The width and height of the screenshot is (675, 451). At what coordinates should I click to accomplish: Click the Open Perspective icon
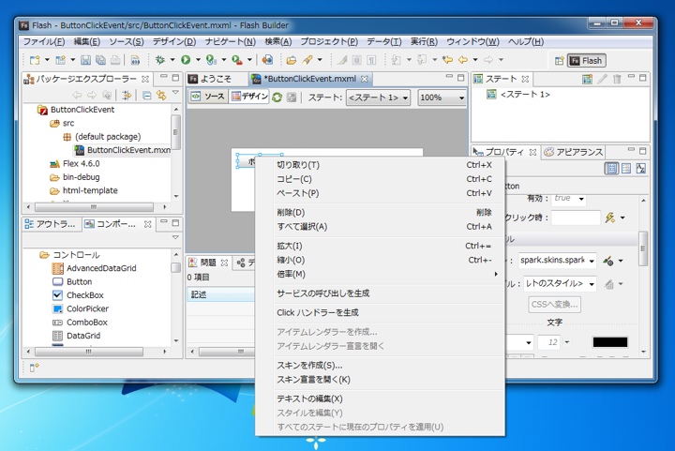pyautogui.click(x=559, y=61)
